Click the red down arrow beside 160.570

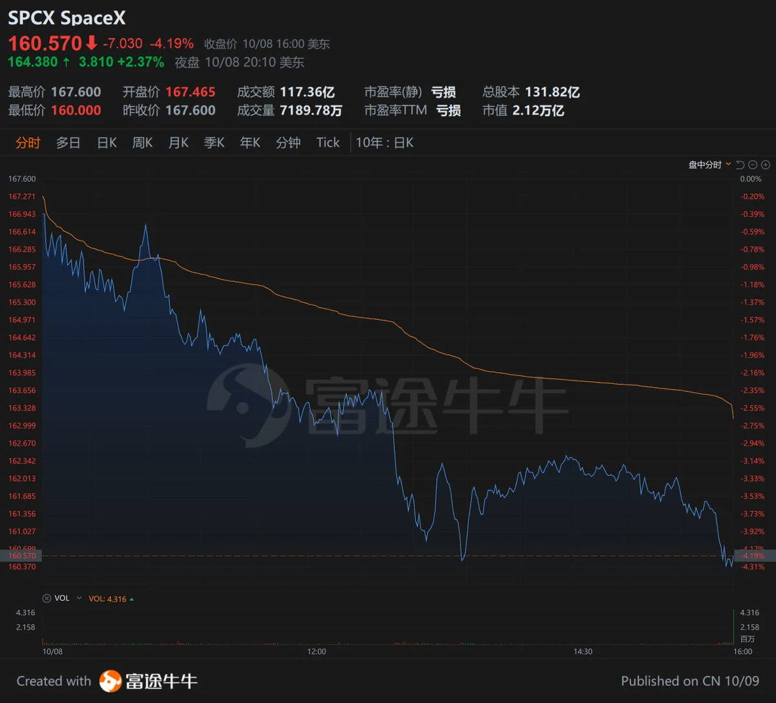tap(91, 43)
